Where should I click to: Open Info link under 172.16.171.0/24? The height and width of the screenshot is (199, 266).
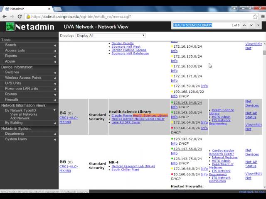(x=174, y=81)
